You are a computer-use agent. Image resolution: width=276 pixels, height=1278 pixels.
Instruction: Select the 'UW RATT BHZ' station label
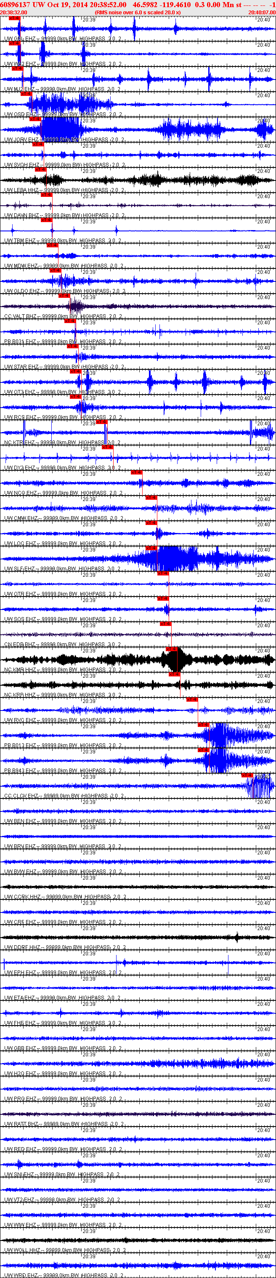(22, 1124)
